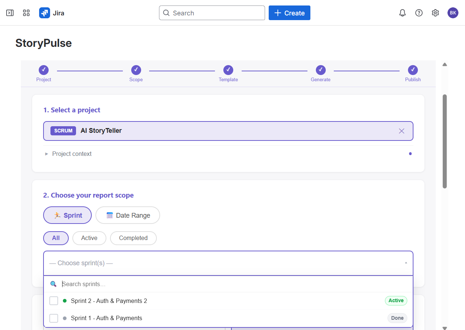Check the Sprint 1 - Auth & Payments checkbox

click(x=54, y=318)
